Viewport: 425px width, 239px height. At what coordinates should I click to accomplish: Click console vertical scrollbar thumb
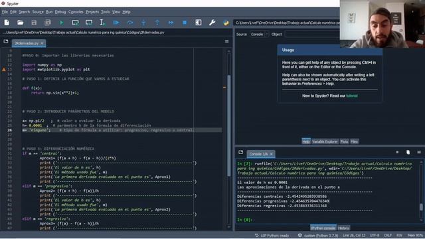(x=421, y=207)
